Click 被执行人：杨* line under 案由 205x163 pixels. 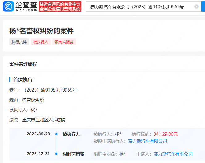click(23, 110)
